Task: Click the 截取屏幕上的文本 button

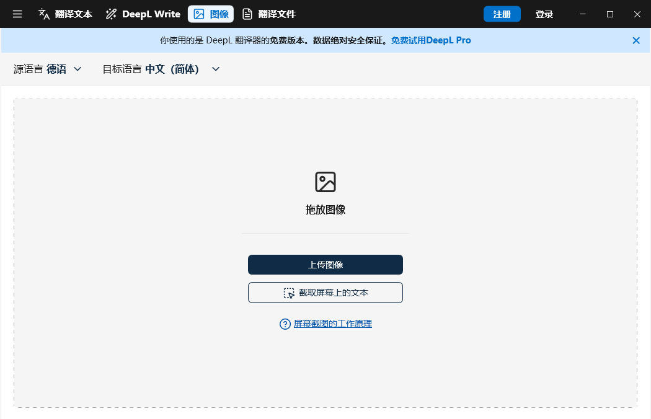Action: [x=325, y=292]
